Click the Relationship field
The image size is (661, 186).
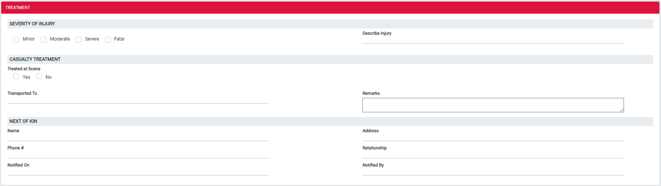coord(493,154)
